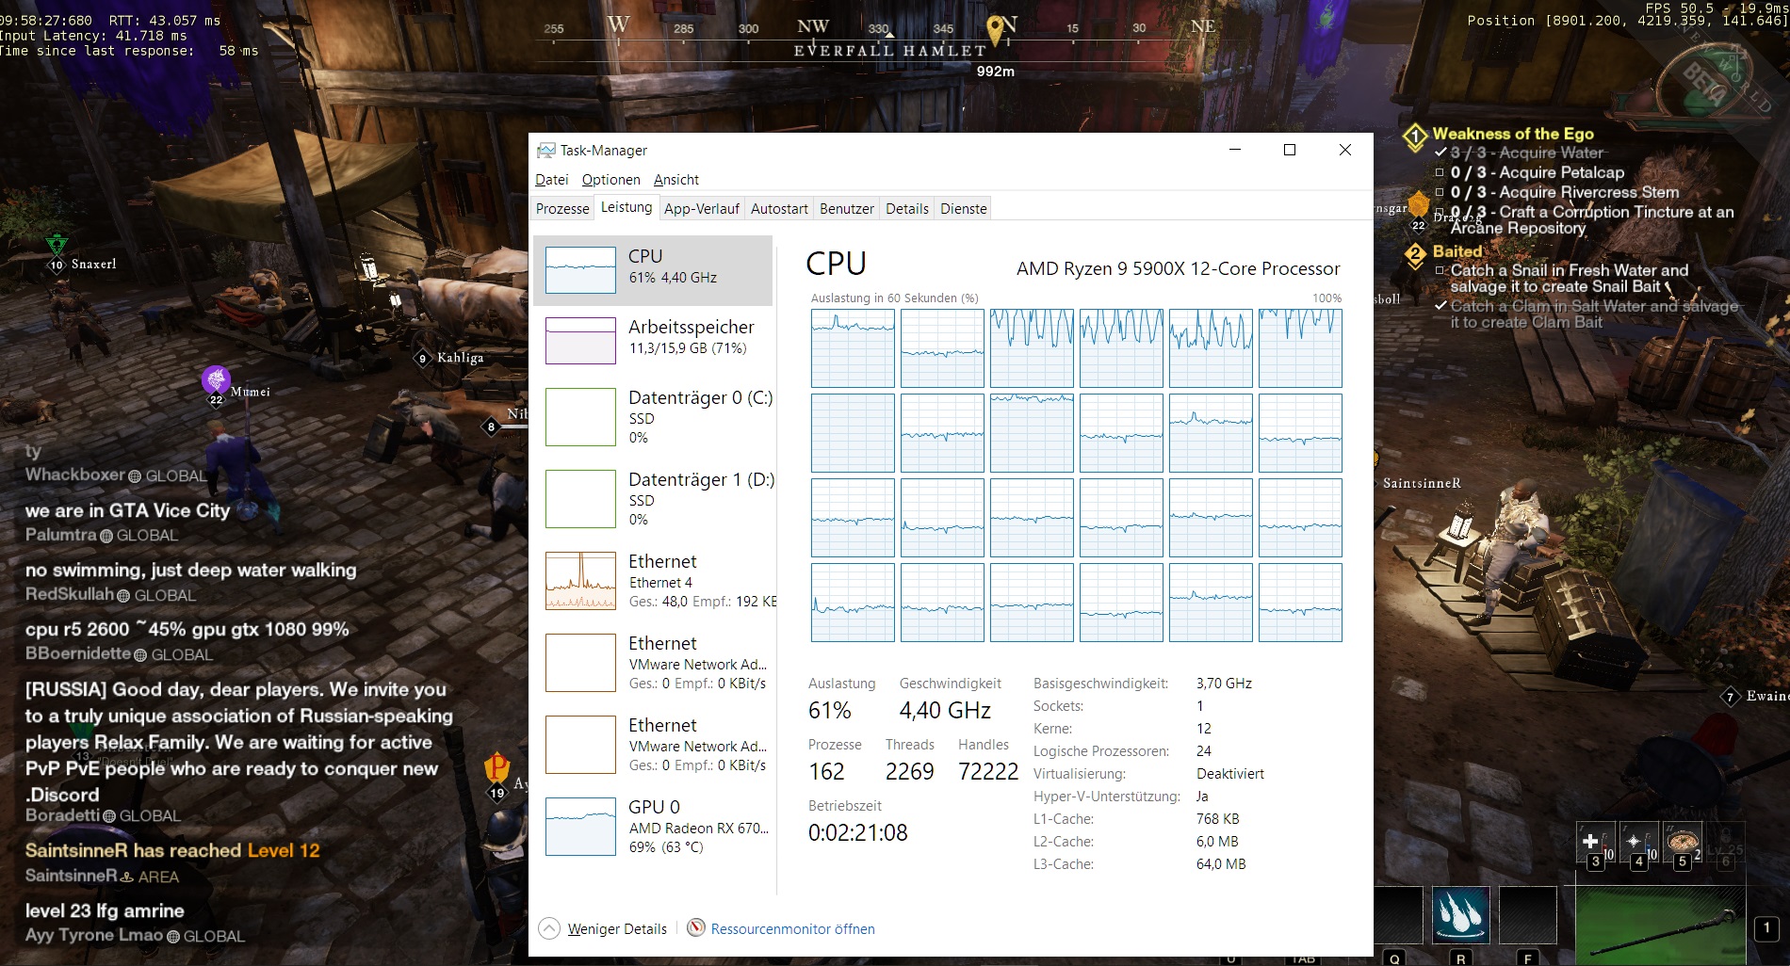Click the Prozesse count 162
This screenshot has width=1790, height=966.
pyautogui.click(x=826, y=772)
